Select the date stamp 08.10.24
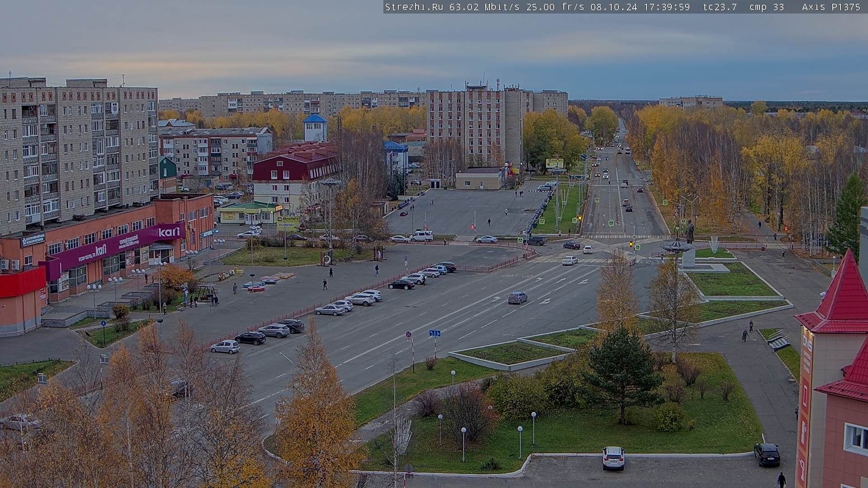Viewport: 868px width, 488px height. click(614, 7)
